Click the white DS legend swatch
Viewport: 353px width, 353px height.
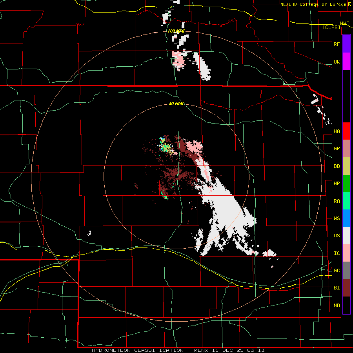tap(346, 235)
